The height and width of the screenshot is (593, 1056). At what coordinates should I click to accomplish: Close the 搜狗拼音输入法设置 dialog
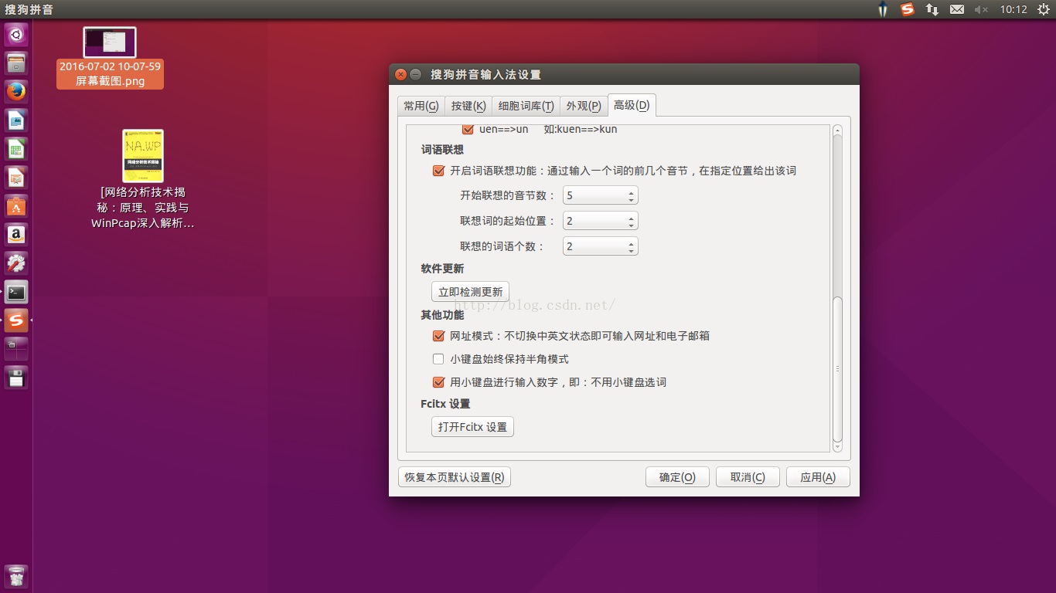pos(400,75)
